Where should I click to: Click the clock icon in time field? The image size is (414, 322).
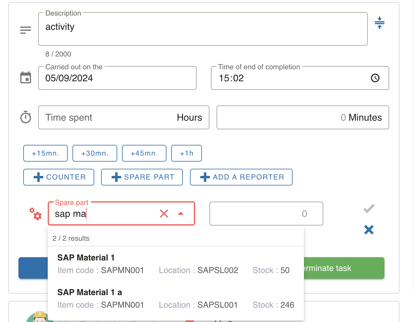tap(375, 78)
